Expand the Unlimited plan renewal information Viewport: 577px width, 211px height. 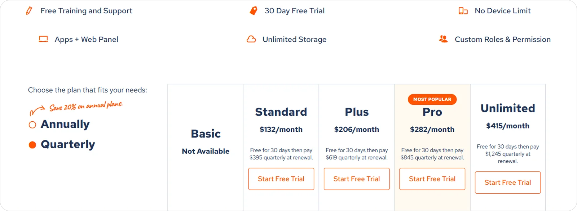(x=508, y=154)
